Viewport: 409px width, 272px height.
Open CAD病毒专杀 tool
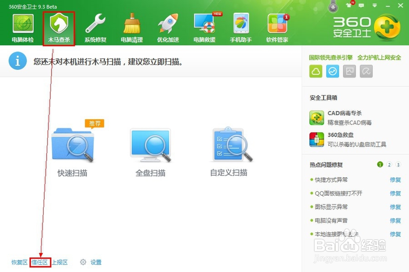[340, 118]
